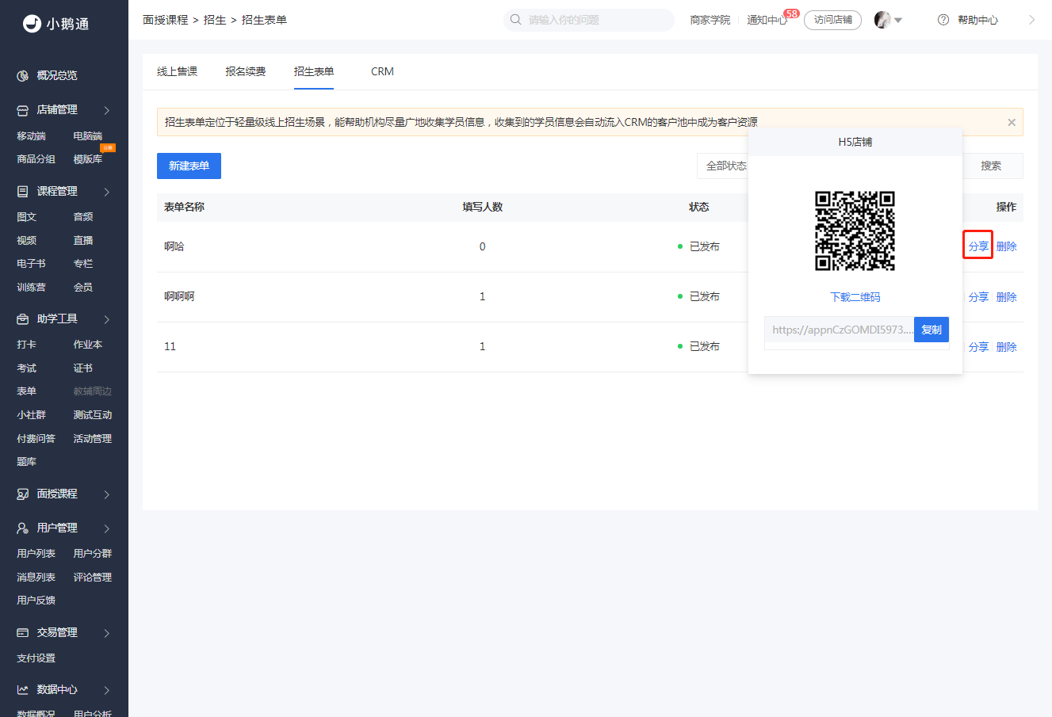Click 分享 for the 啊哈 form

978,246
